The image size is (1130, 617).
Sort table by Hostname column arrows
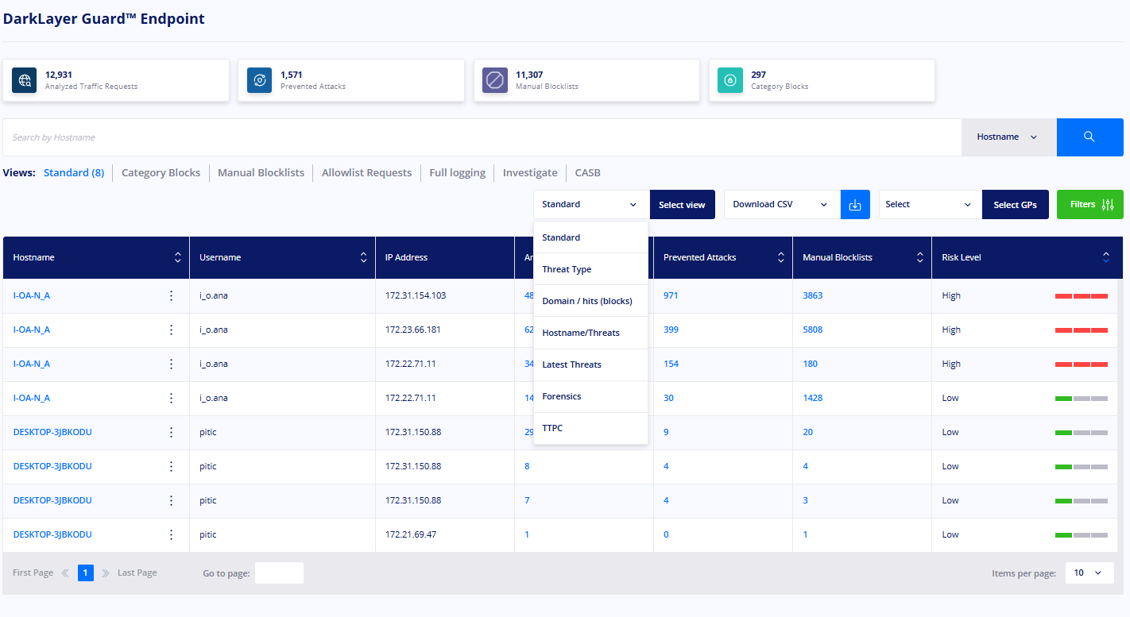point(178,257)
